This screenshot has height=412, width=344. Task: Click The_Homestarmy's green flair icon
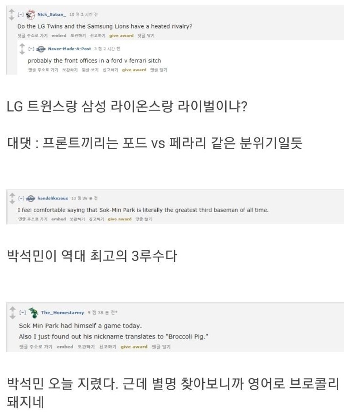point(34,313)
